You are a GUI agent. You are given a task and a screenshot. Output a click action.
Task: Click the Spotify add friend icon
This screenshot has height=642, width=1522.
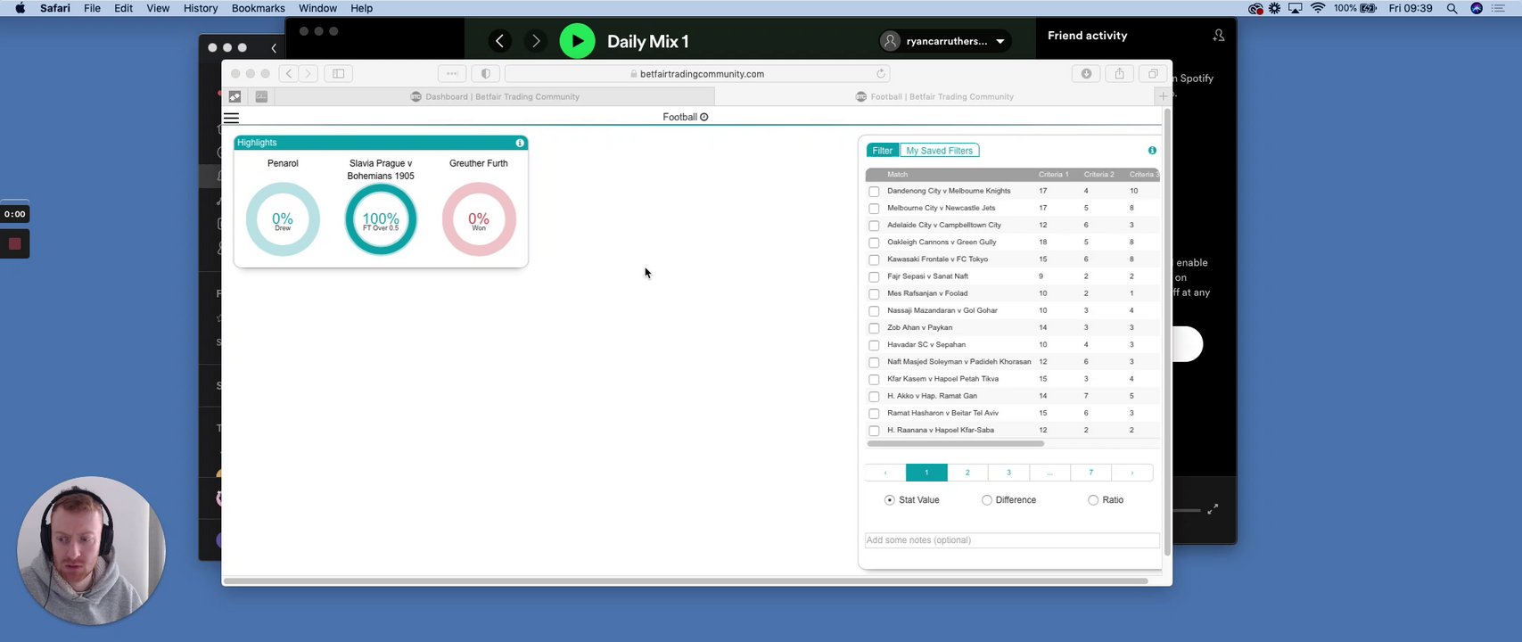(1219, 36)
